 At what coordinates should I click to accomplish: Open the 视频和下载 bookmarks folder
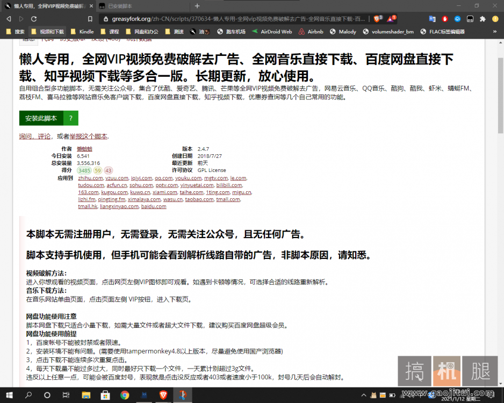click(48, 32)
